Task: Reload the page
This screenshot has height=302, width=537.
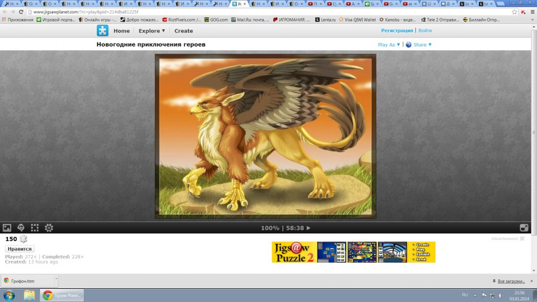Action: point(21,12)
